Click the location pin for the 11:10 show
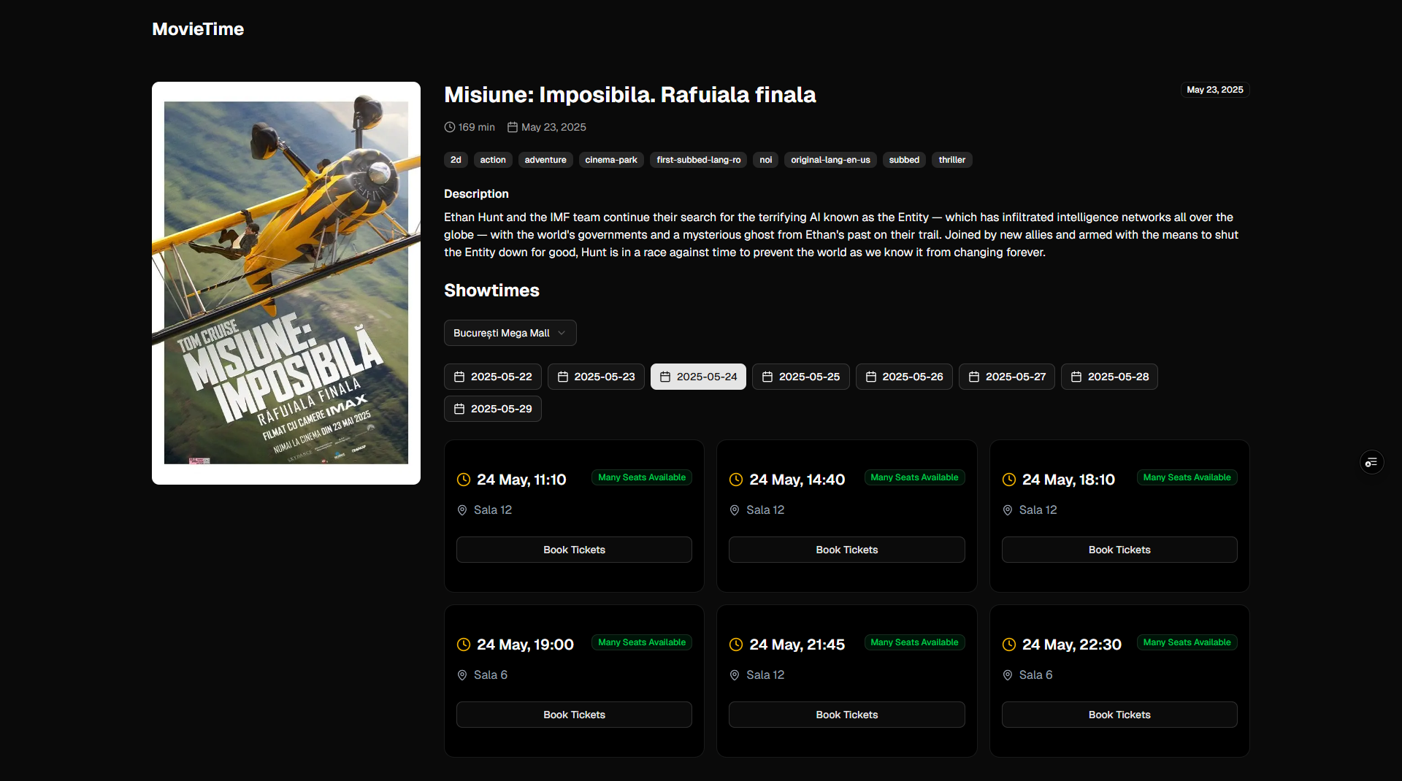Image resolution: width=1402 pixels, height=781 pixels. (x=462, y=510)
